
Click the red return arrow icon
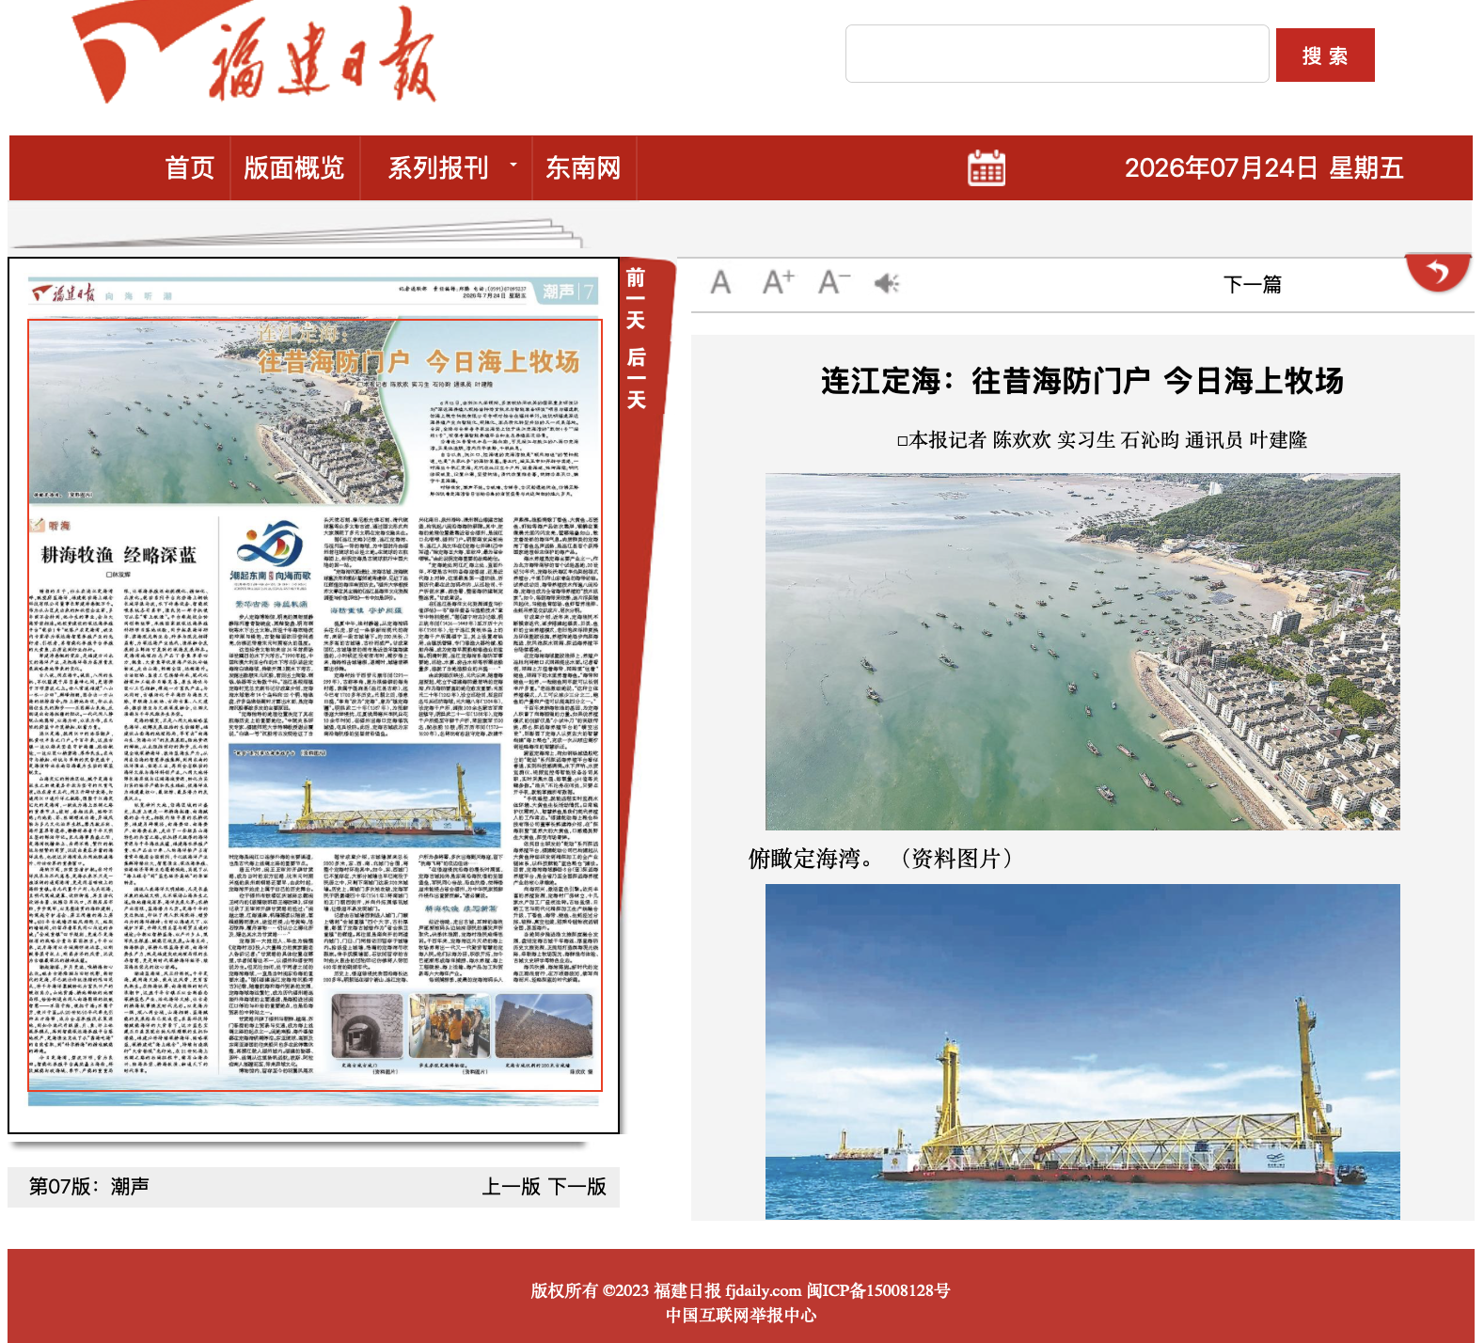click(1438, 273)
